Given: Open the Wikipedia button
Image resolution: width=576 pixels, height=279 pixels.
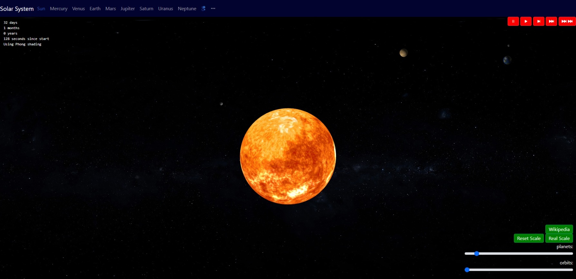Looking at the screenshot, I should tap(559, 229).
